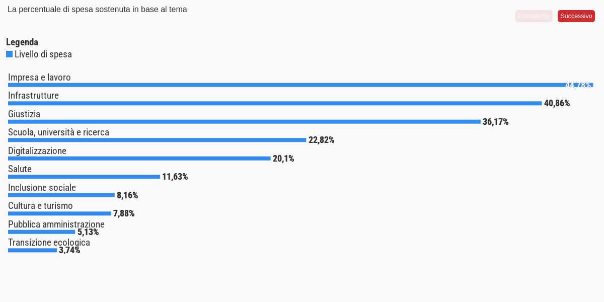Click the chart title about percentuale di spesa
The height and width of the screenshot is (302, 604).
tap(97, 10)
